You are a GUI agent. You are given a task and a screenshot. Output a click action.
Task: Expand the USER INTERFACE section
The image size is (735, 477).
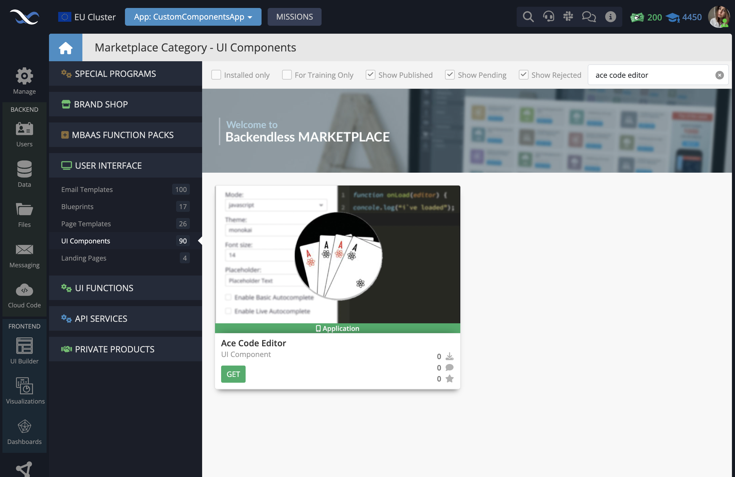(125, 165)
